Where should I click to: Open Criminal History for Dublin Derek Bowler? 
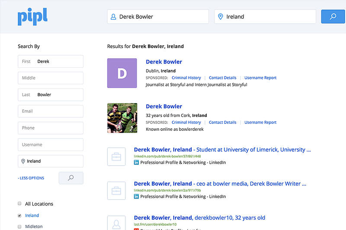(x=186, y=78)
